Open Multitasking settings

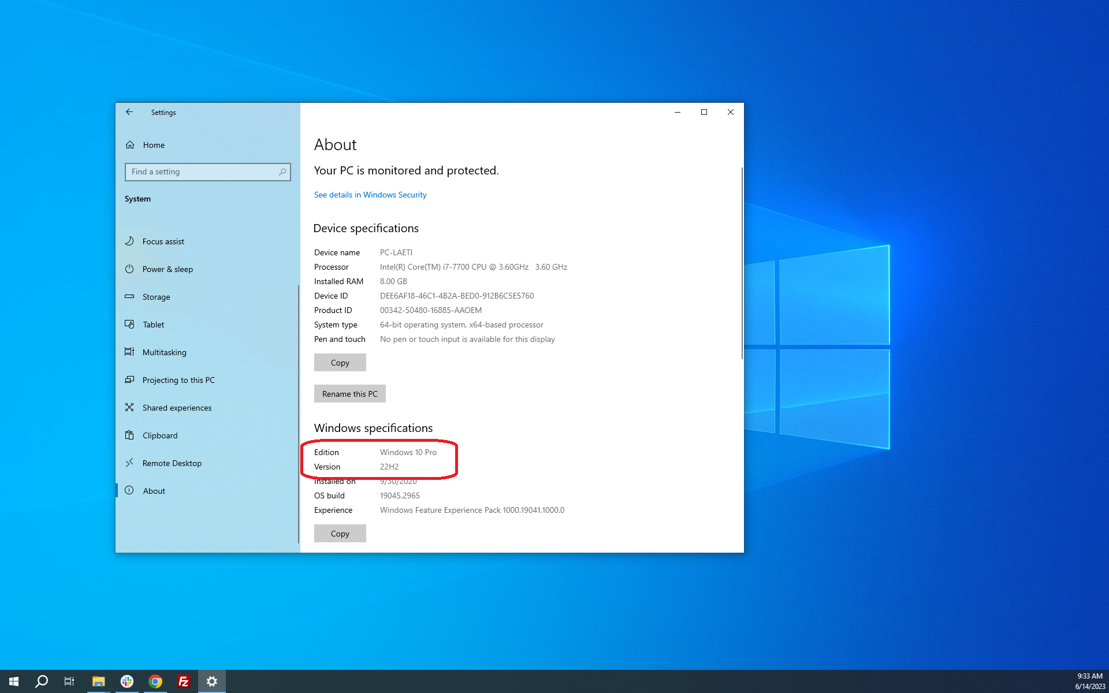click(x=164, y=352)
